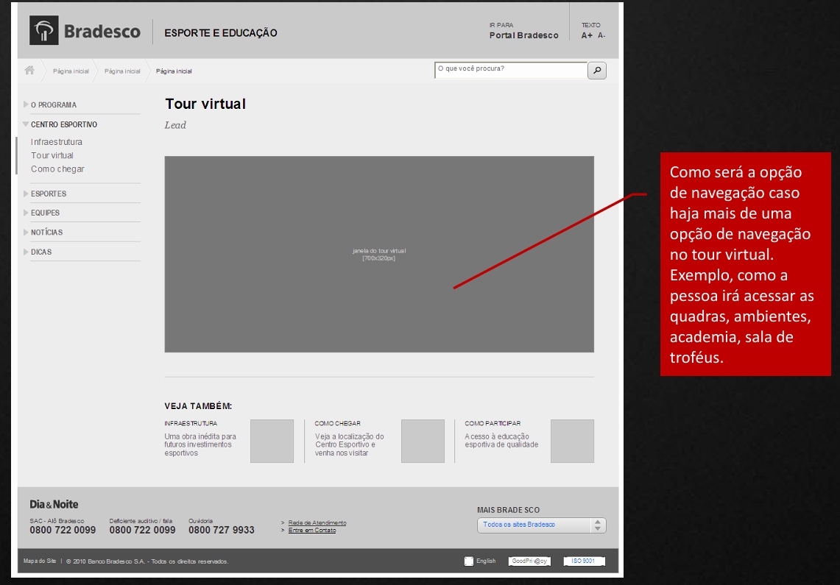Screen dimensions: 840x585
Task: Open the COMO PARTICIPAR see-also heading
Action: click(493, 423)
